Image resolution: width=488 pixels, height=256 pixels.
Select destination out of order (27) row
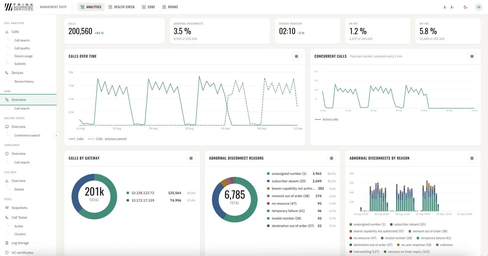tap(301, 226)
